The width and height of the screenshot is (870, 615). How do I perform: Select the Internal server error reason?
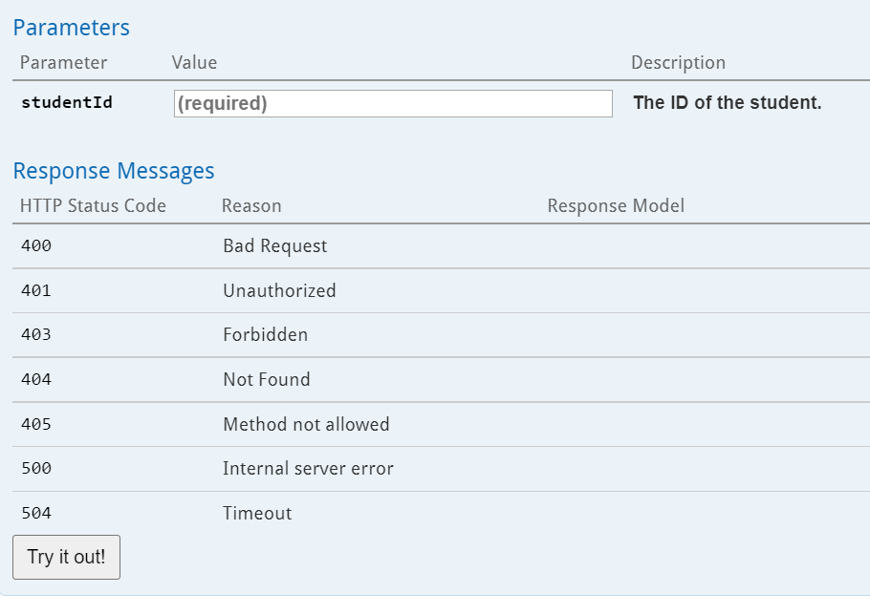[308, 469]
